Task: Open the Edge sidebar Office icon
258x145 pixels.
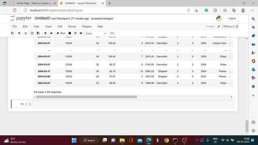Action: (x=254, y=61)
